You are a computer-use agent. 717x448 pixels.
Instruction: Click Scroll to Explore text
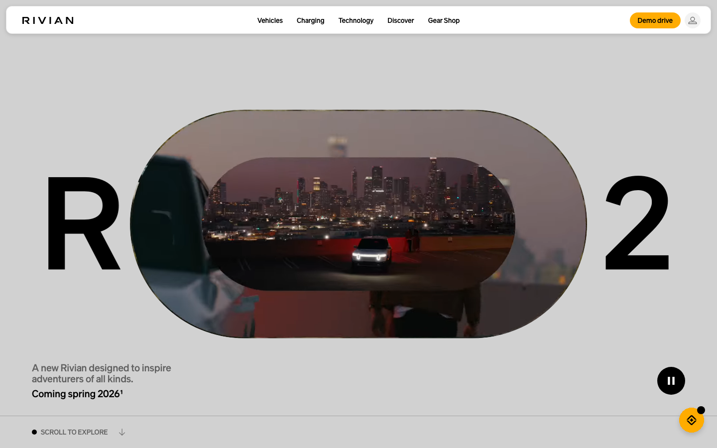[74, 432]
